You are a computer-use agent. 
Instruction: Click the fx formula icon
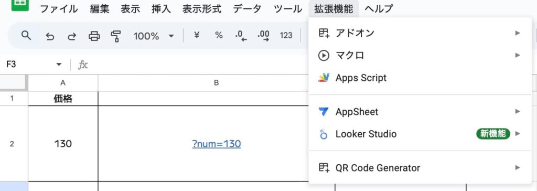pos(82,65)
